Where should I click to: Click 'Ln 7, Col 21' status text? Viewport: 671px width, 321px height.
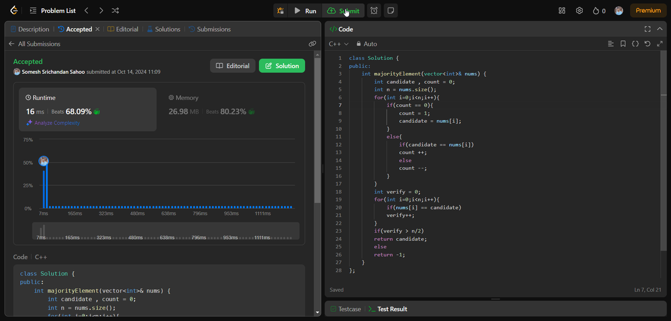648,290
